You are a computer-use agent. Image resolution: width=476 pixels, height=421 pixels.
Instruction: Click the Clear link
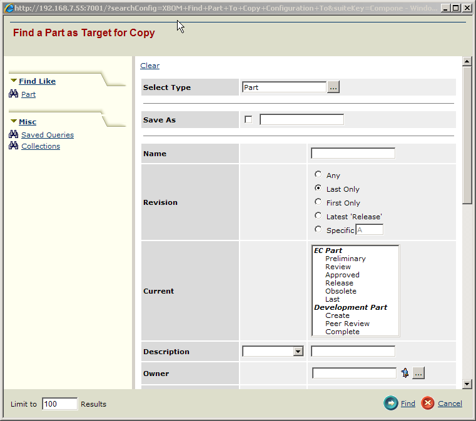tap(149, 66)
